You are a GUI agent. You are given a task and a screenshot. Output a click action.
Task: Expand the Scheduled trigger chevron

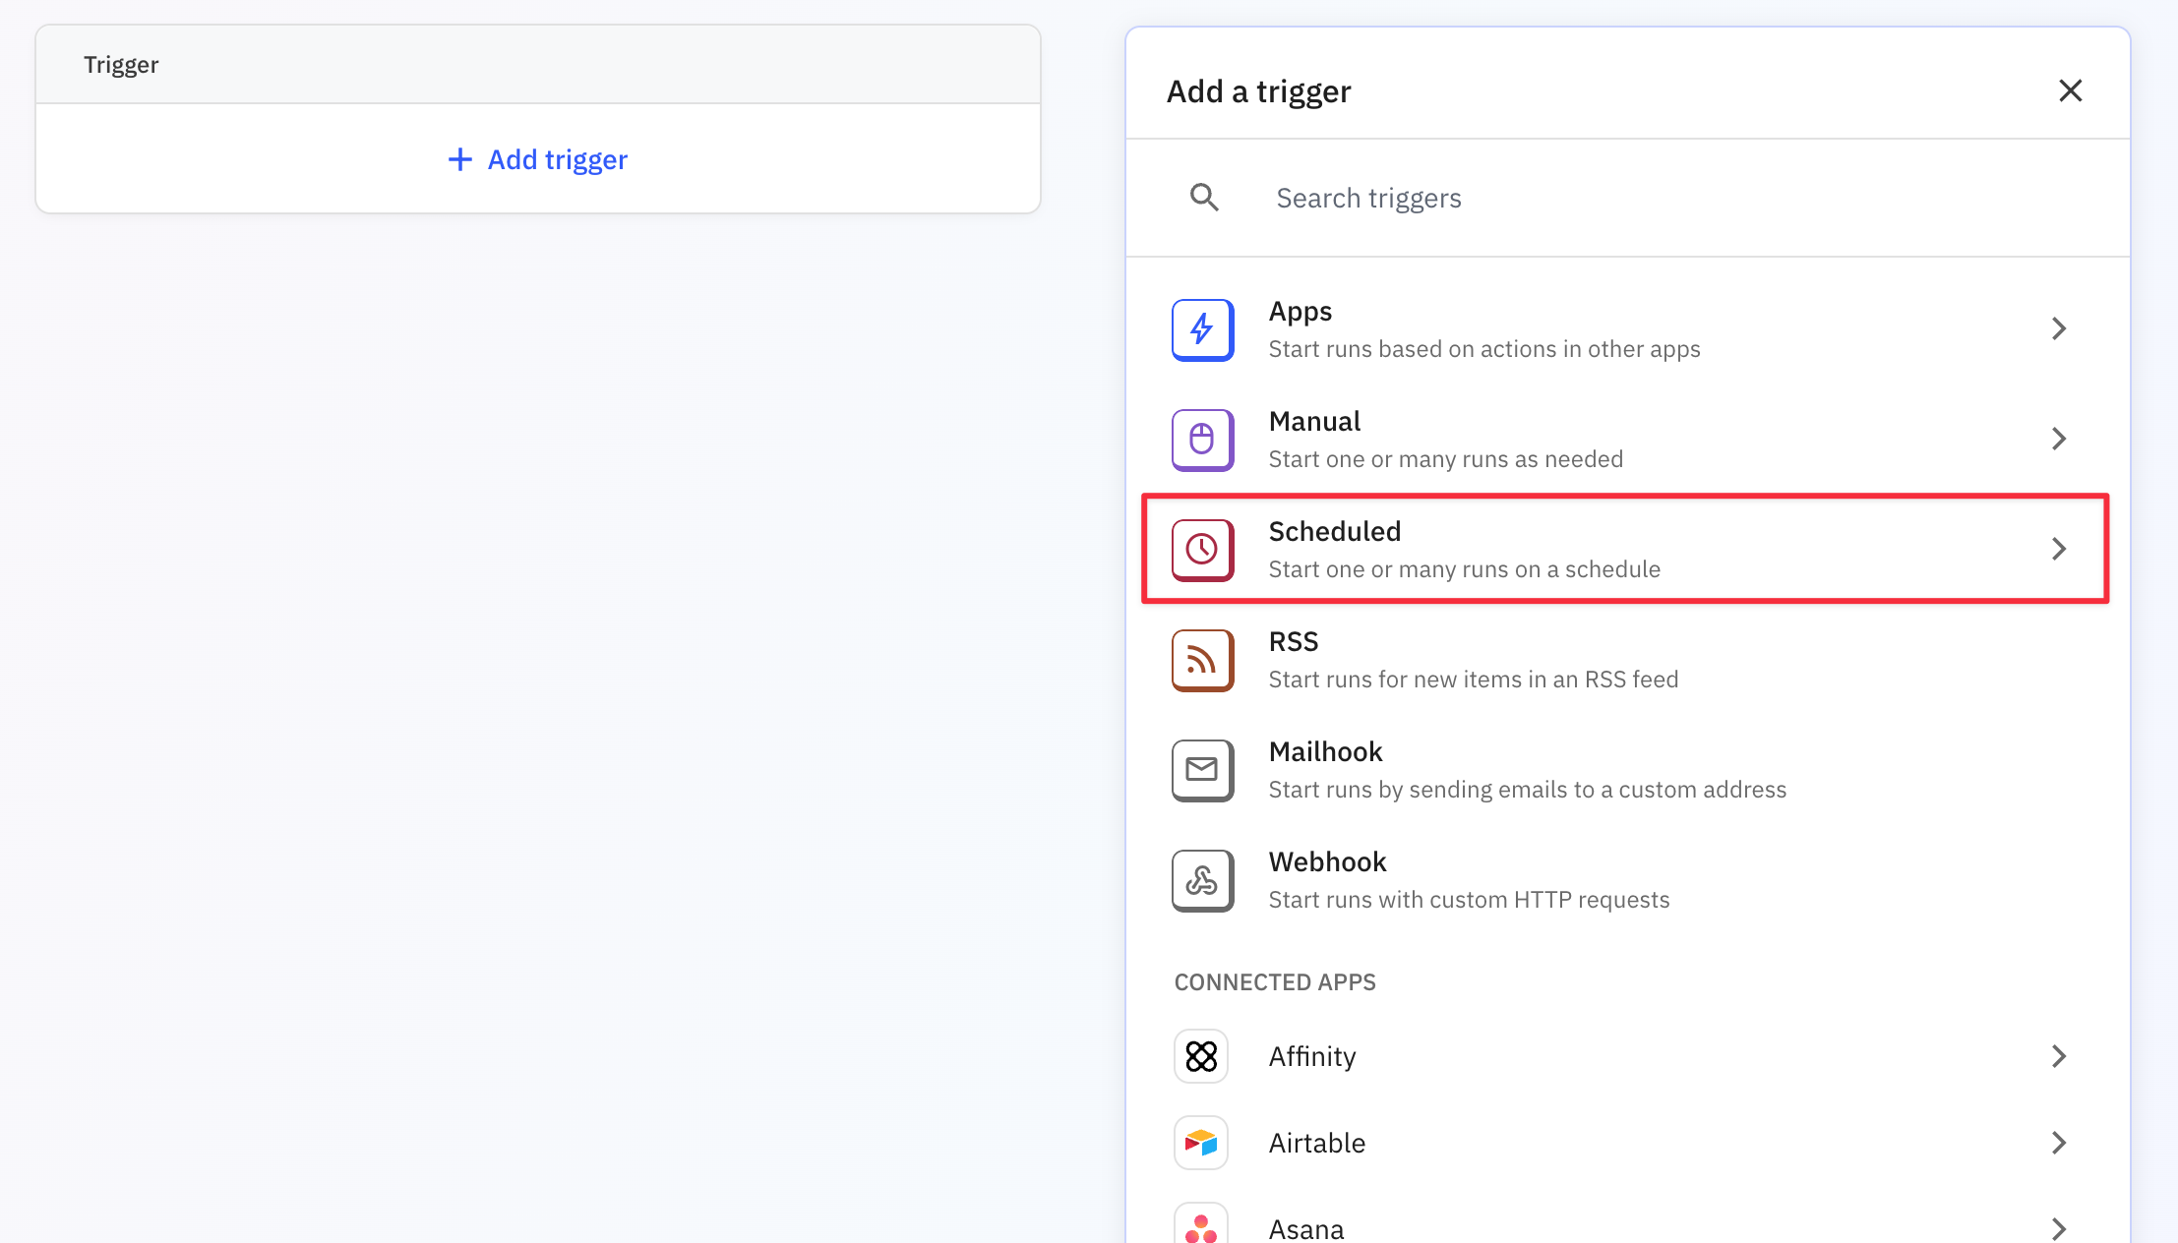point(2059,549)
